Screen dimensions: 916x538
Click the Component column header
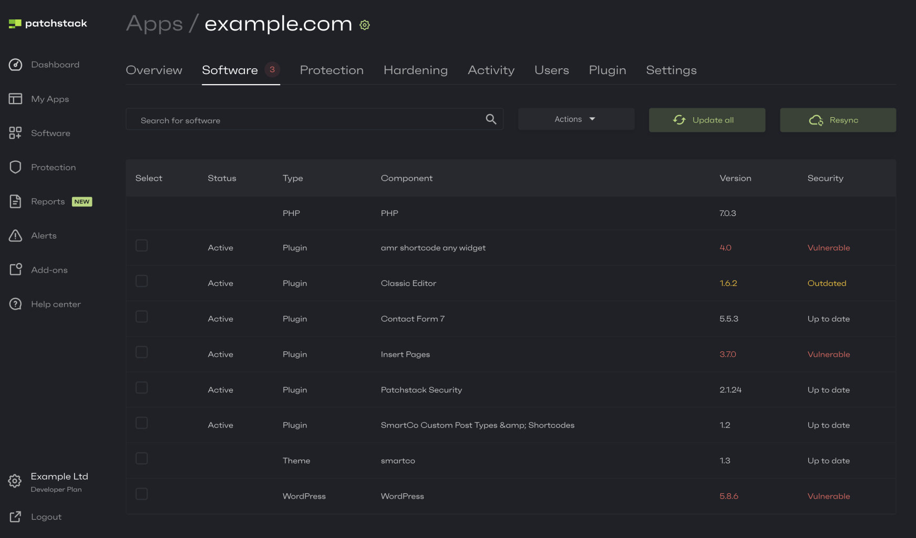[407, 179]
